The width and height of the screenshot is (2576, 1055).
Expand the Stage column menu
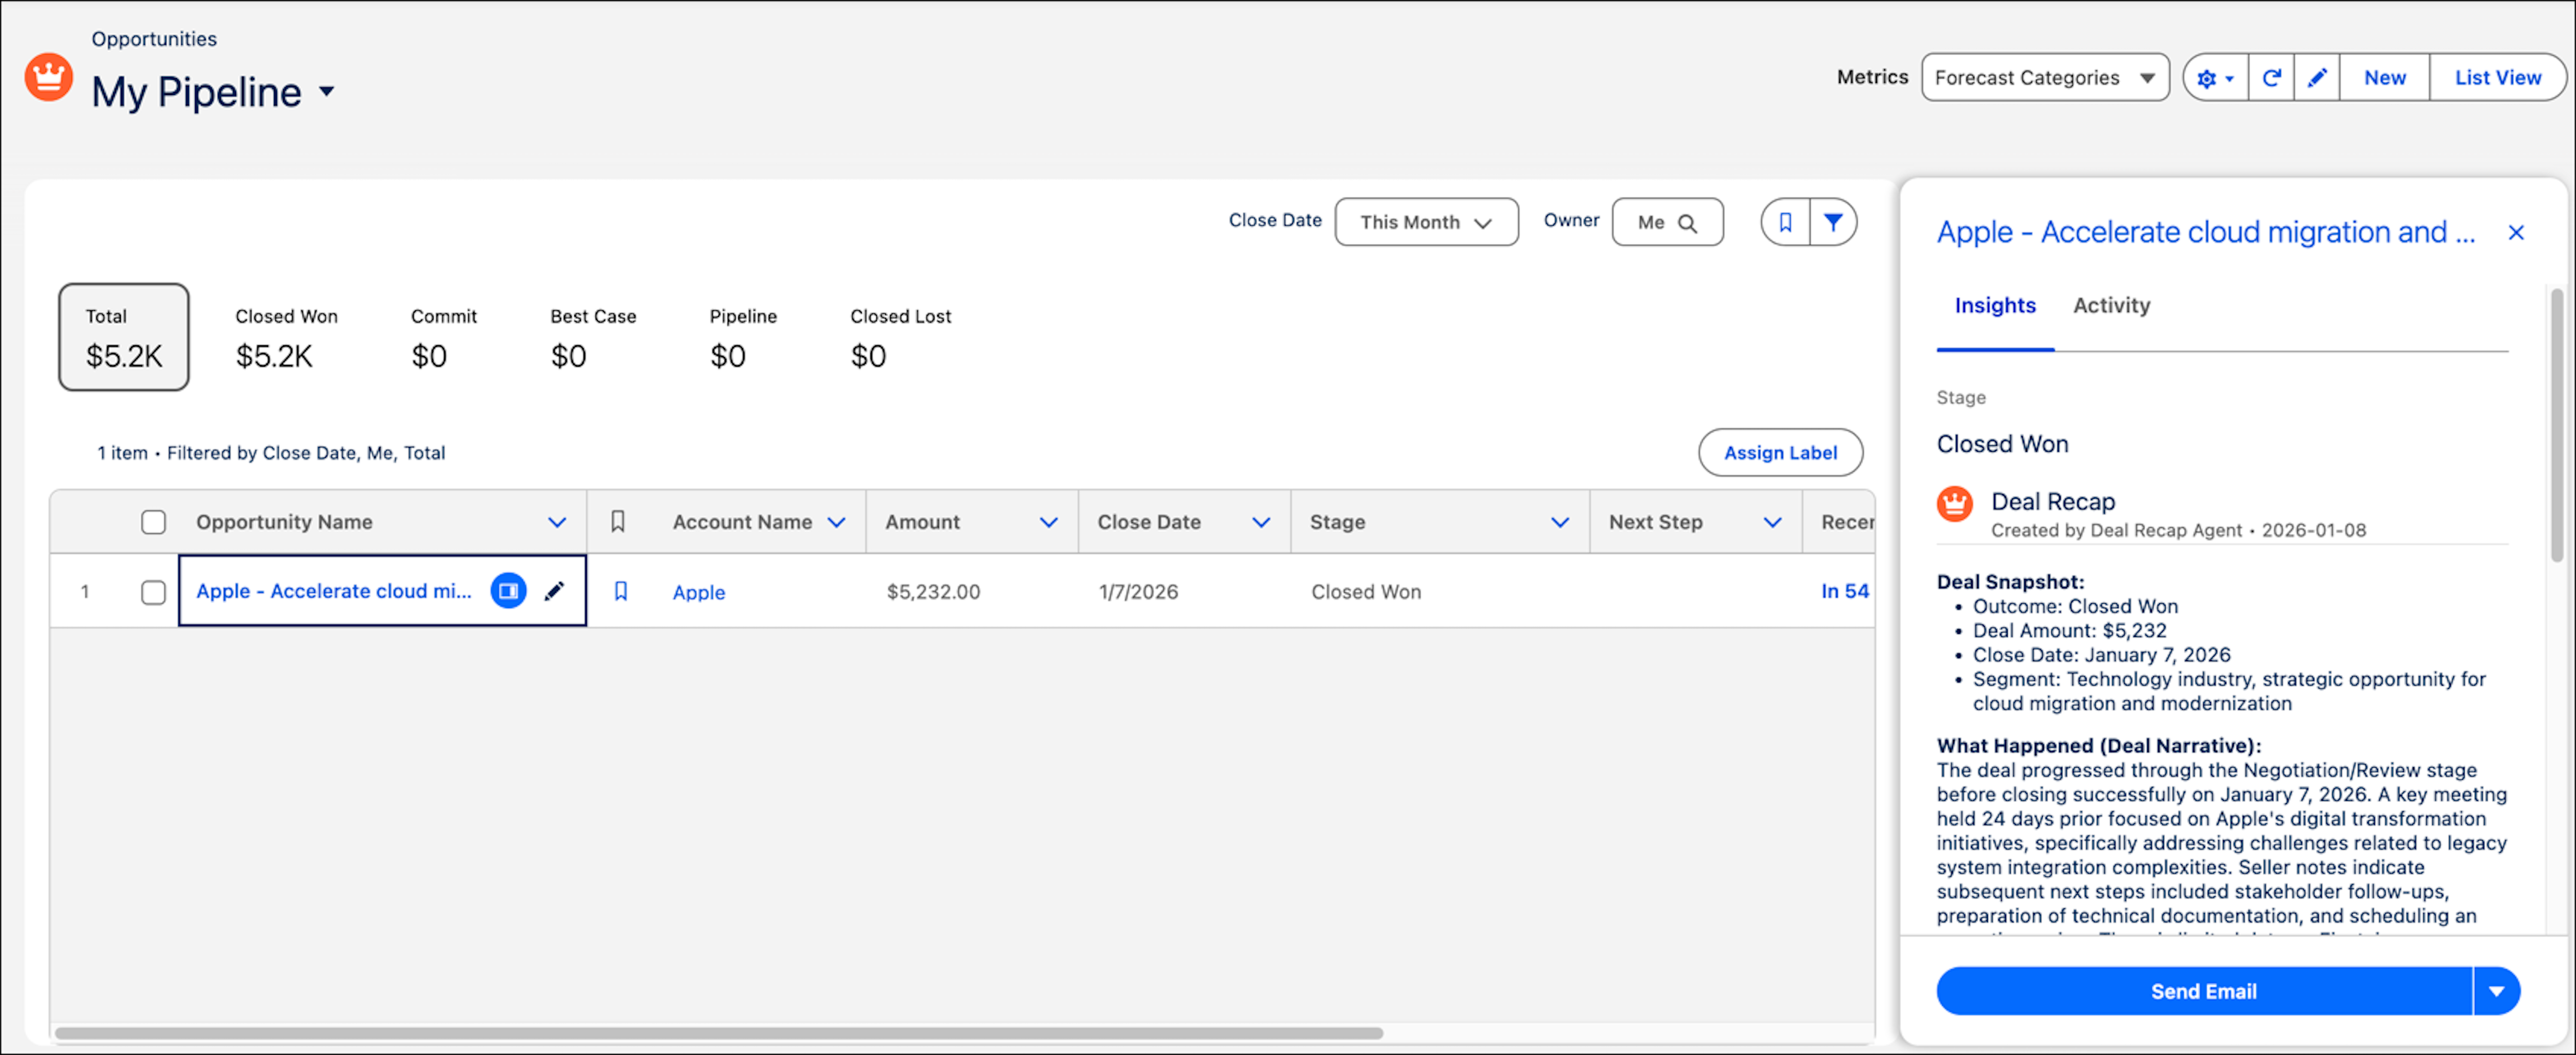[1559, 522]
